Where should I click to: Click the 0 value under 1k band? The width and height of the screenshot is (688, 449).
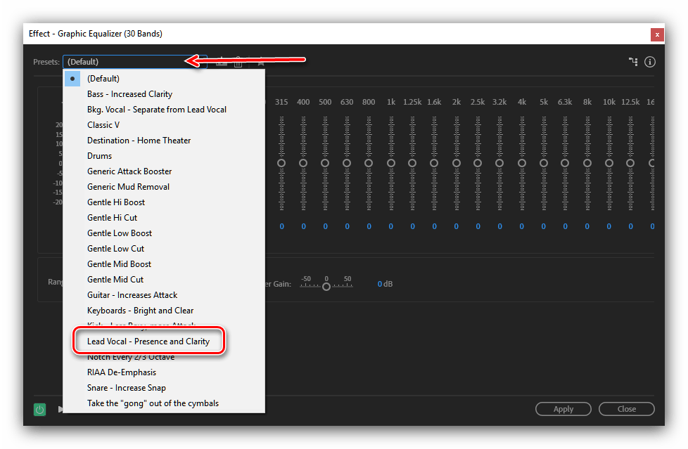coord(391,227)
